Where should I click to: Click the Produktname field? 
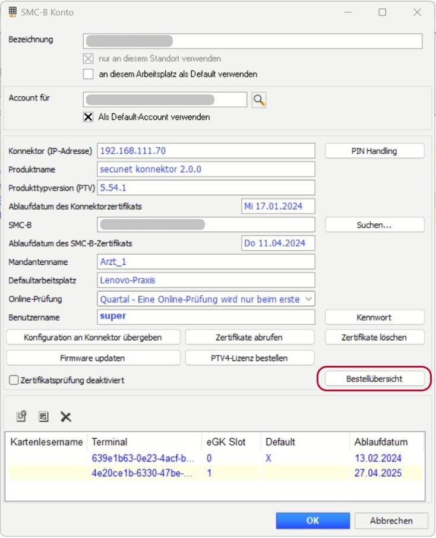tap(206, 169)
